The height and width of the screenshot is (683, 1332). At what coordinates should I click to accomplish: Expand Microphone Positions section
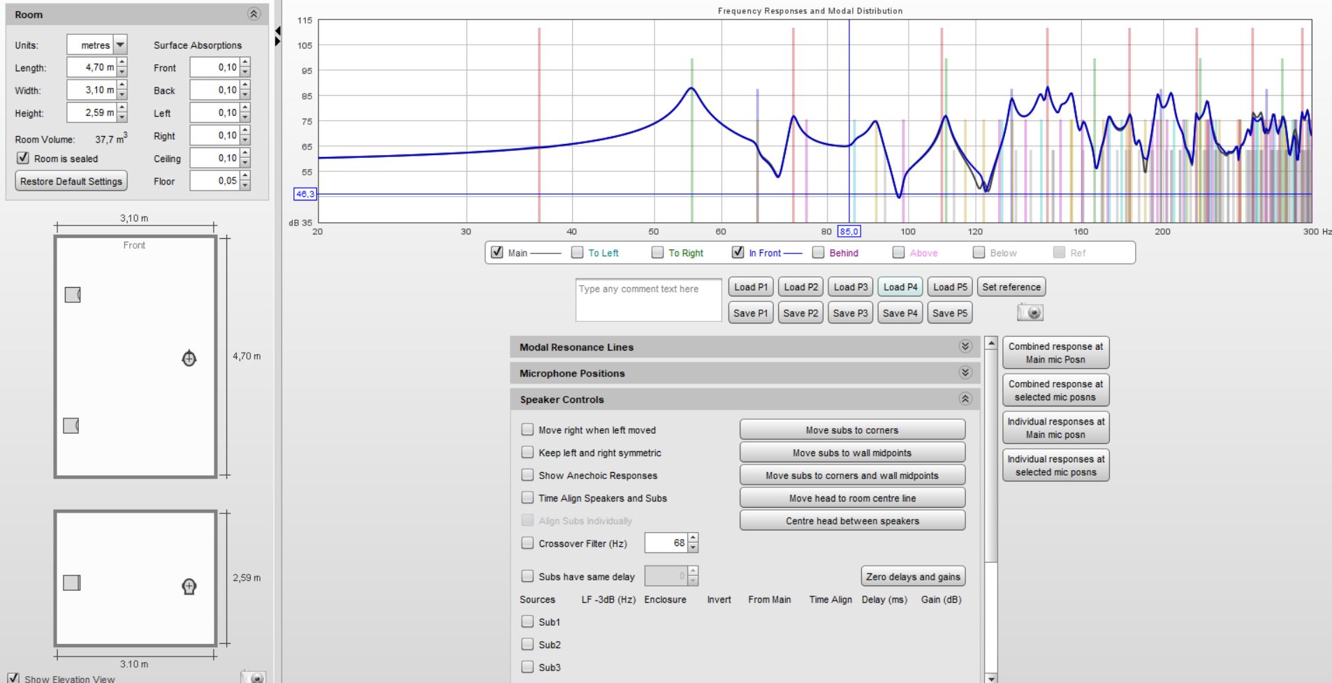tap(965, 373)
